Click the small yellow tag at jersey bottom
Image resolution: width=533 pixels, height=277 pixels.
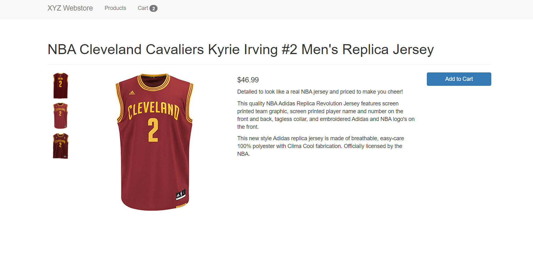(181, 205)
